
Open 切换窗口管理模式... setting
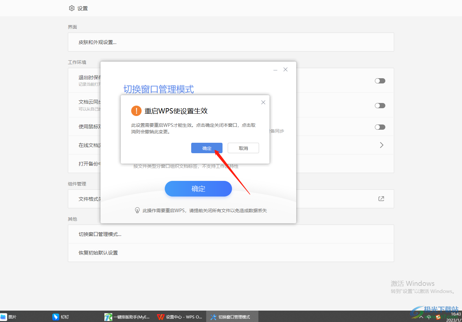click(x=231, y=234)
